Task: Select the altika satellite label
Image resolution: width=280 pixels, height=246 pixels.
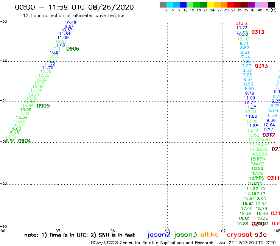Action: pyautogui.click(x=210, y=234)
